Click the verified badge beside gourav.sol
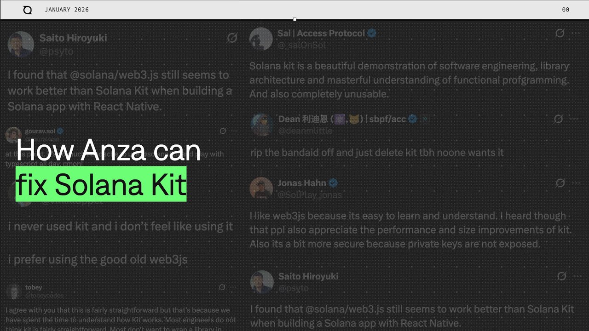Image resolution: width=589 pixels, height=331 pixels. [x=60, y=131]
